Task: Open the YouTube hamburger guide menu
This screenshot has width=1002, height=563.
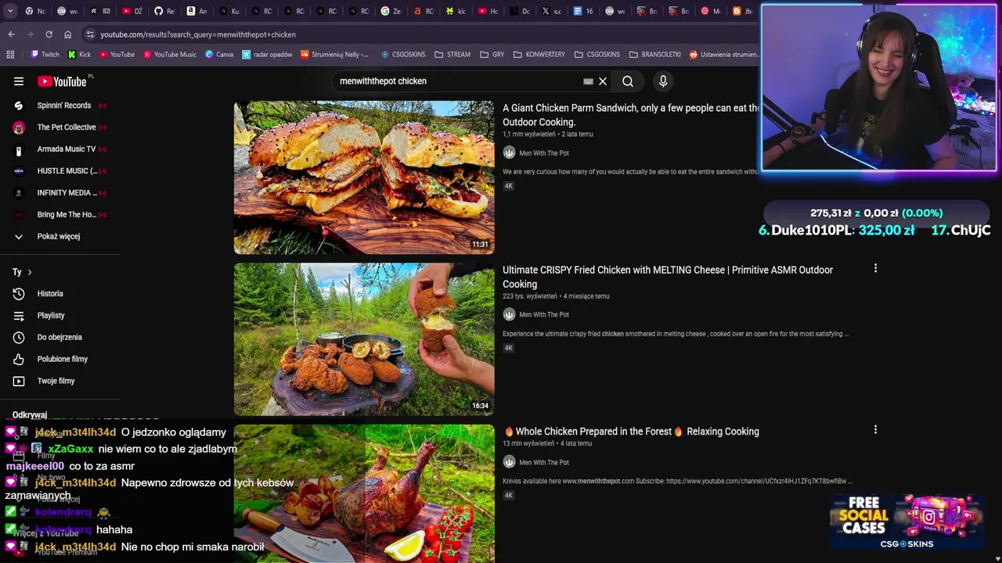Action: point(19,81)
